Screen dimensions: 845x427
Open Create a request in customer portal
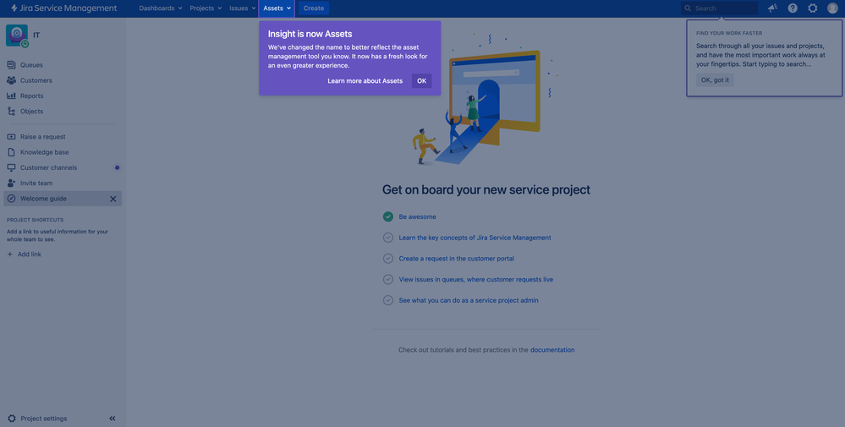point(457,259)
